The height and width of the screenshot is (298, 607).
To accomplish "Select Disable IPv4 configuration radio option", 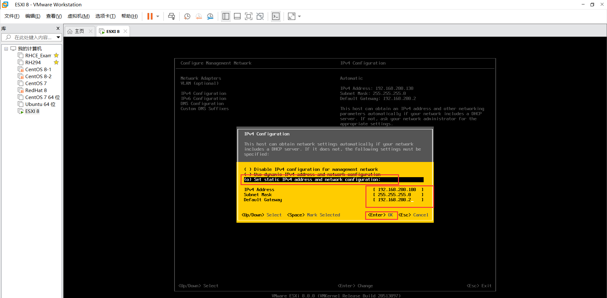I will tap(311, 170).
